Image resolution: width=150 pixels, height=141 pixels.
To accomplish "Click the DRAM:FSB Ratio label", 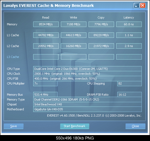I will pyautogui.click(x=98, y=95).
